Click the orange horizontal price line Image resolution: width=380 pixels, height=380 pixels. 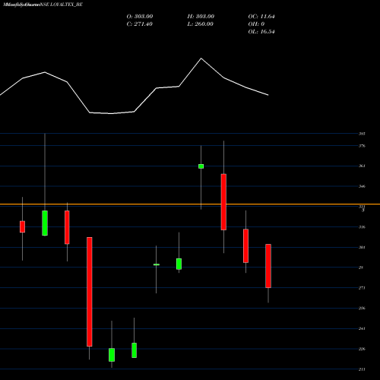[190, 204]
